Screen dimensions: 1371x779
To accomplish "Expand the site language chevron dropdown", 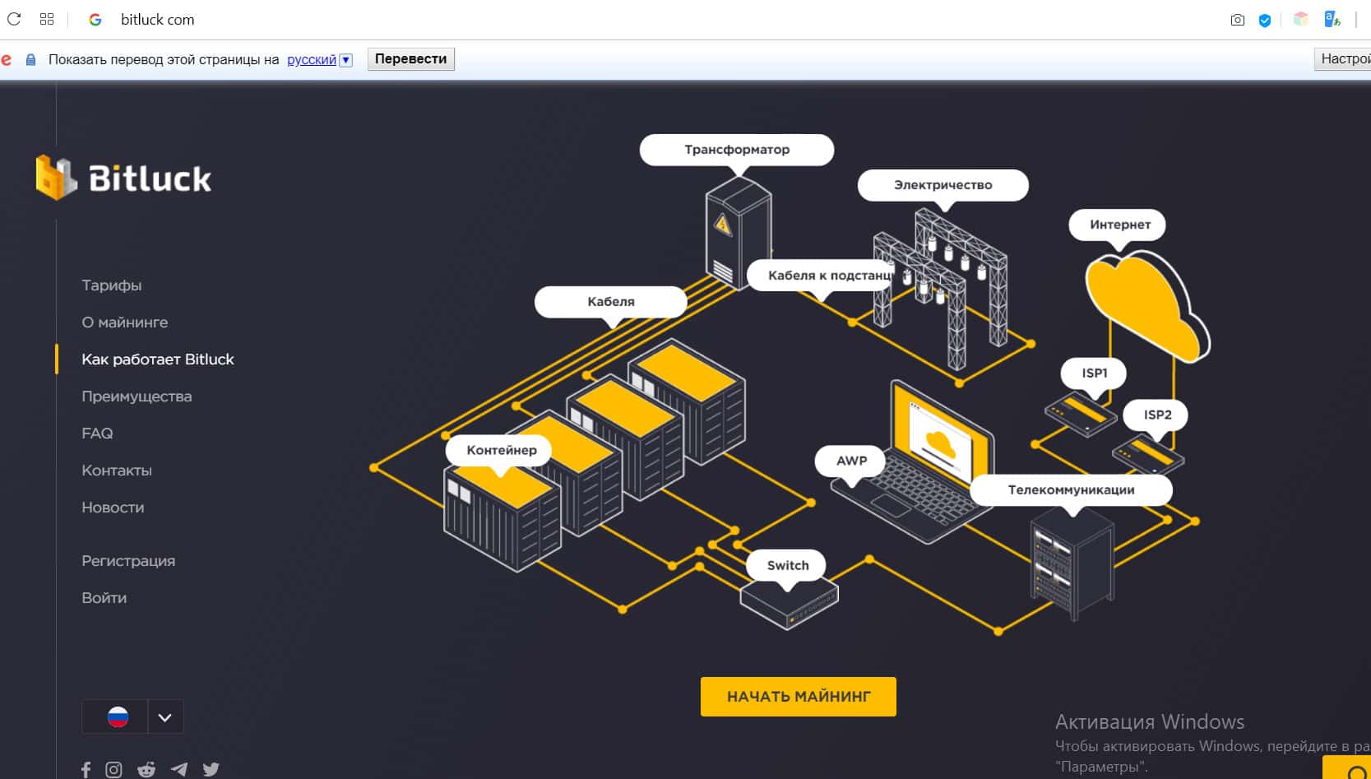I will coord(164,717).
